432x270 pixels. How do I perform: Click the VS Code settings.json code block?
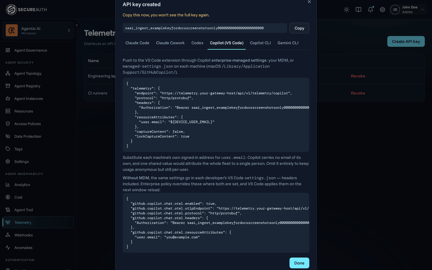pyautogui.click(x=216, y=223)
